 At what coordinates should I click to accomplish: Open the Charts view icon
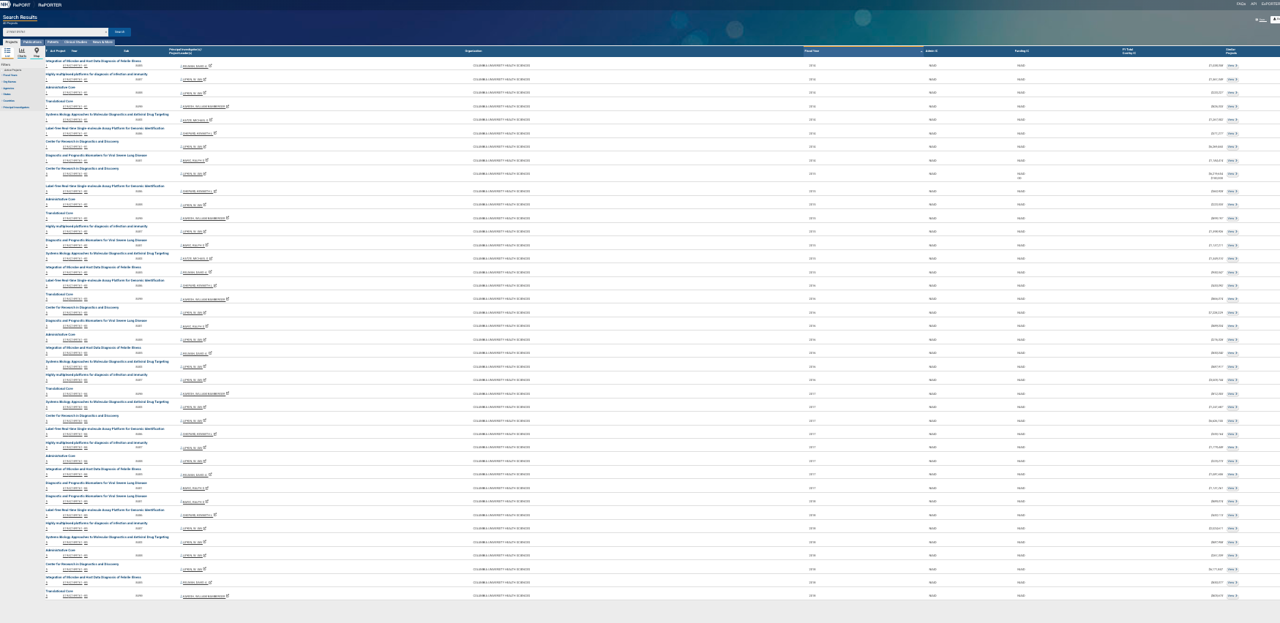click(x=22, y=52)
